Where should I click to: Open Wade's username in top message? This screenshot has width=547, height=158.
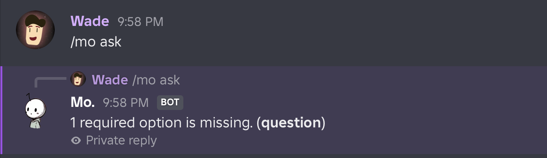click(90, 21)
